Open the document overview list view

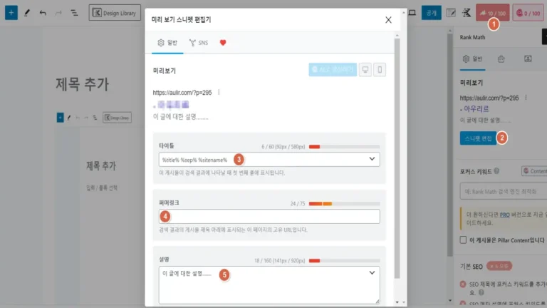click(x=74, y=13)
